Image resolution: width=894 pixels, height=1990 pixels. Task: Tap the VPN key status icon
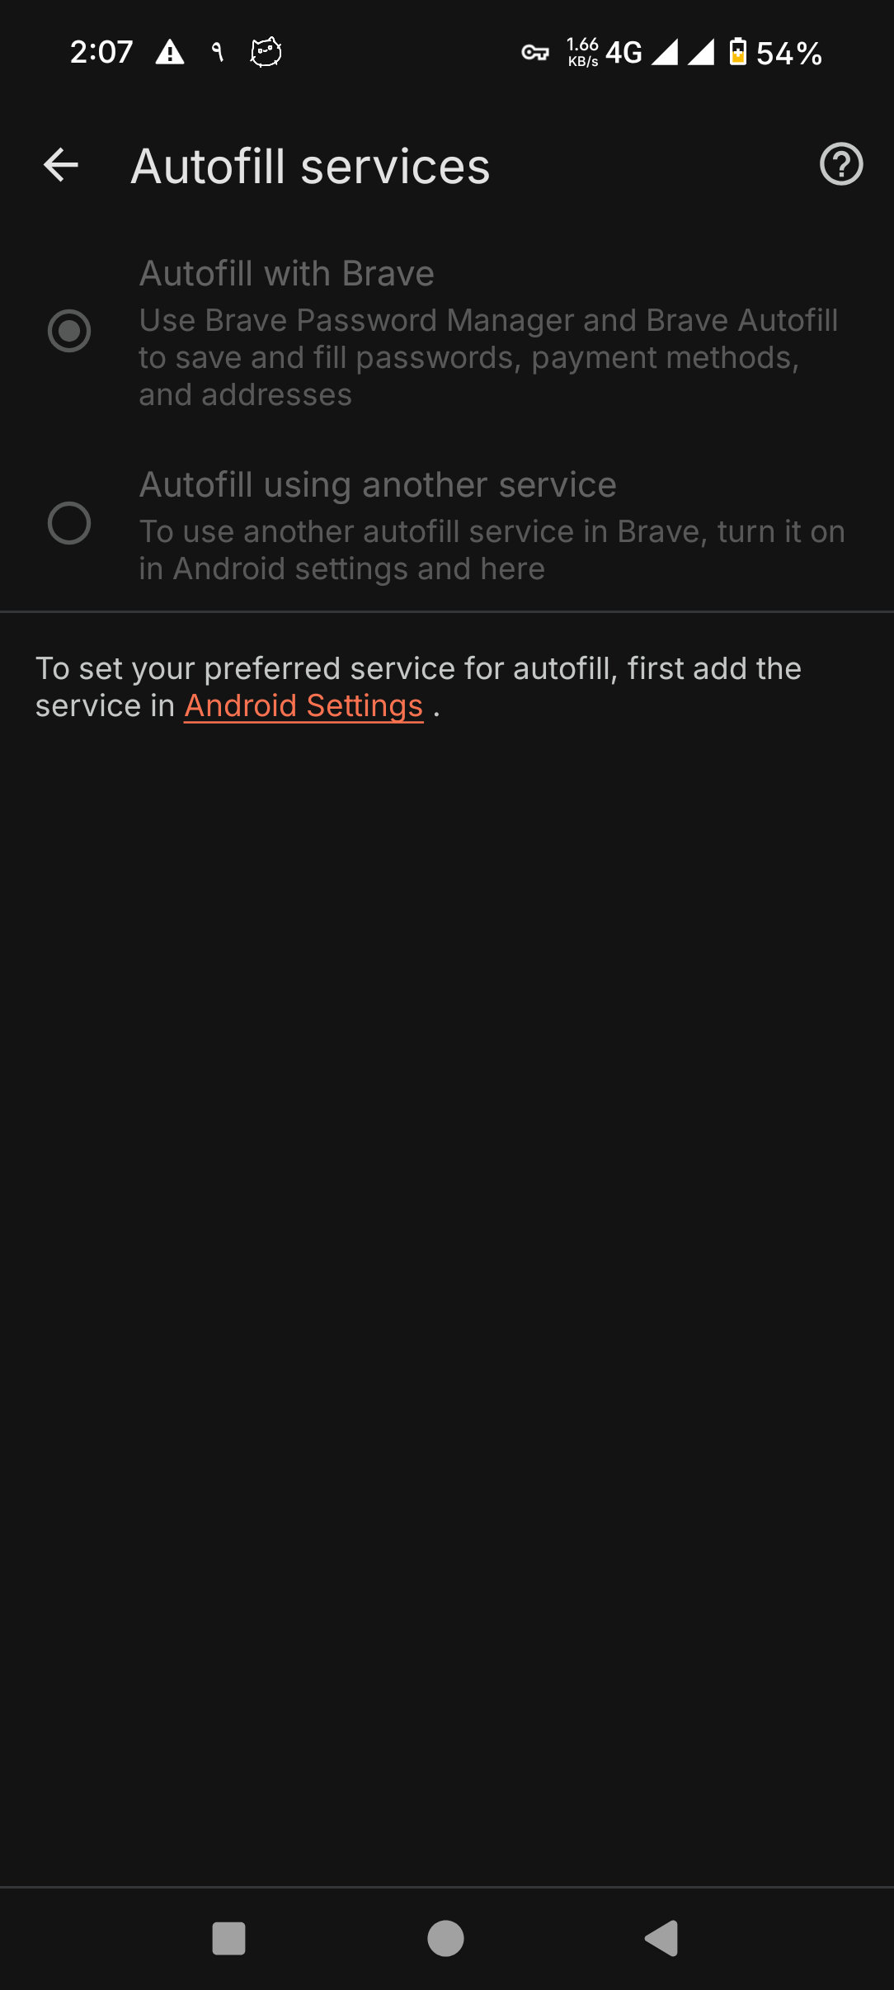pyautogui.click(x=535, y=53)
